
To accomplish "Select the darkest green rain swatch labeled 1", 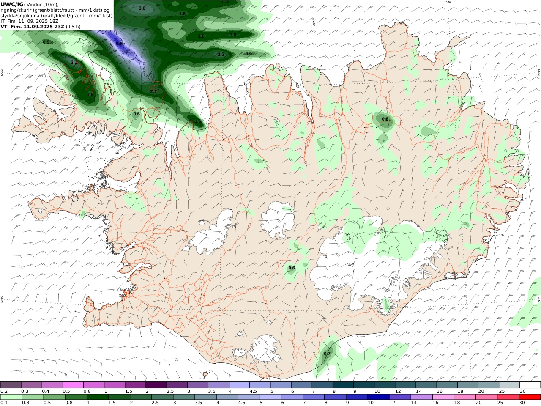I will point(97,397).
